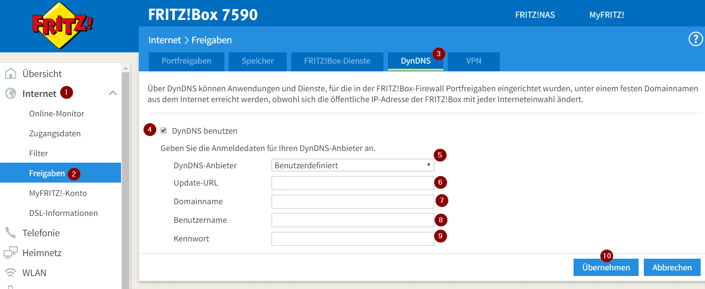Image resolution: width=705 pixels, height=289 pixels.
Task: Click the Internet globe icon
Action: click(10, 93)
